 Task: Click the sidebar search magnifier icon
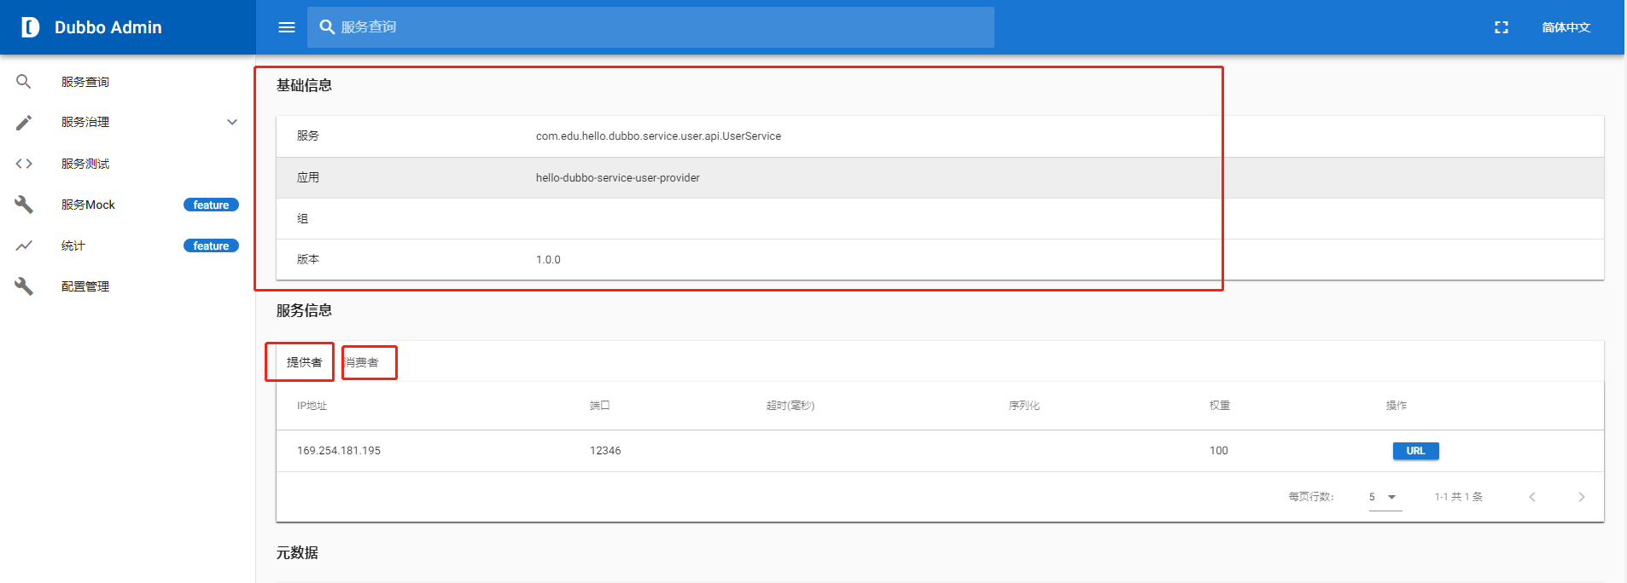(24, 82)
